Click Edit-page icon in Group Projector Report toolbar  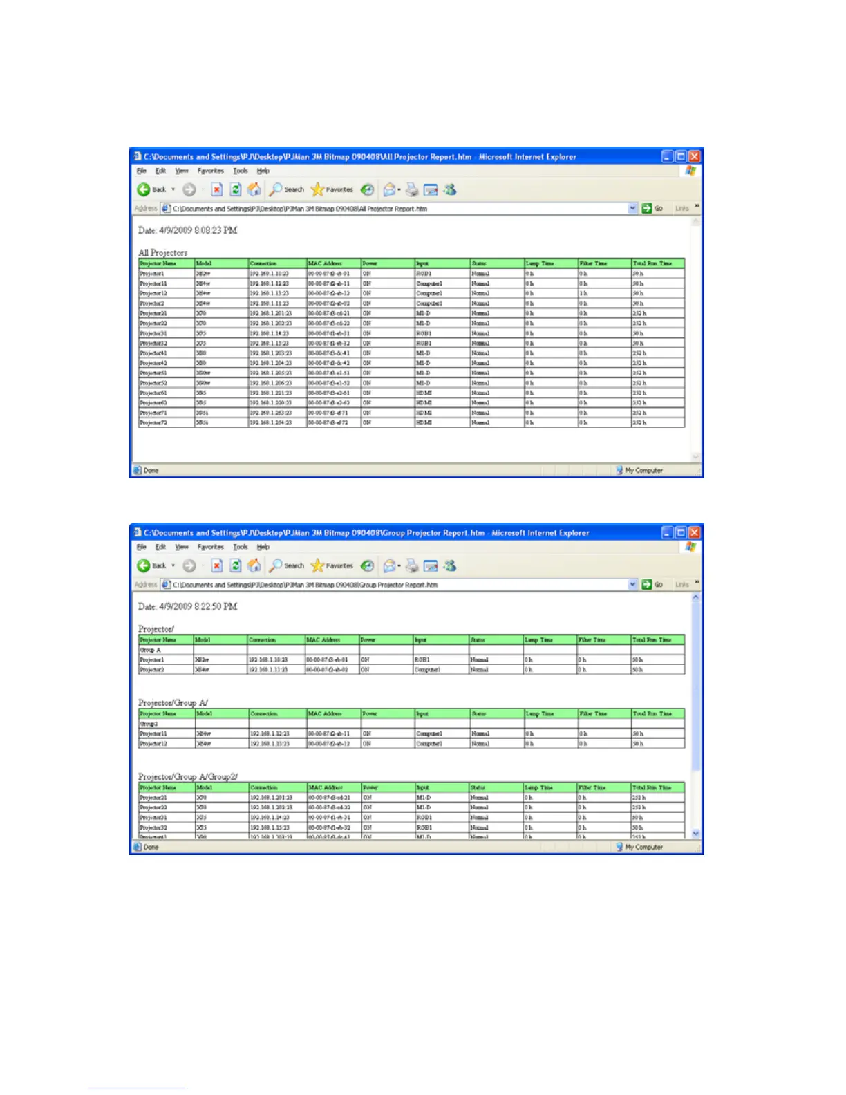pyautogui.click(x=431, y=565)
